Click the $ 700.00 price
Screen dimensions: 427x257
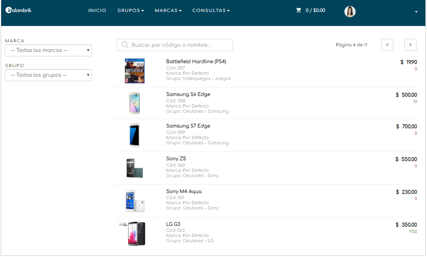tap(407, 126)
